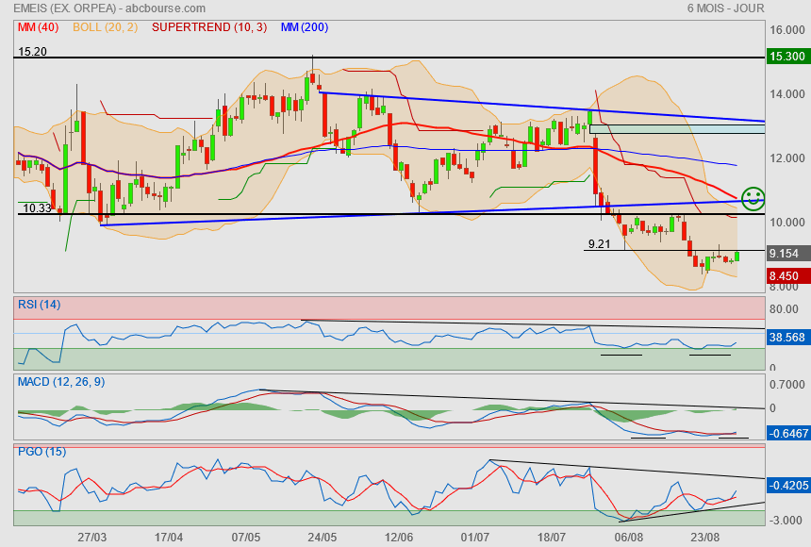Click the last green candlestick on the chart
This screenshot has height=547, width=811.
737,257
